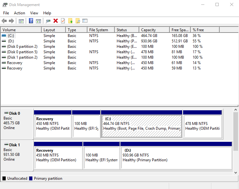Click the 512.91 GB free space cell
The image size is (239, 189).
tap(180, 41)
